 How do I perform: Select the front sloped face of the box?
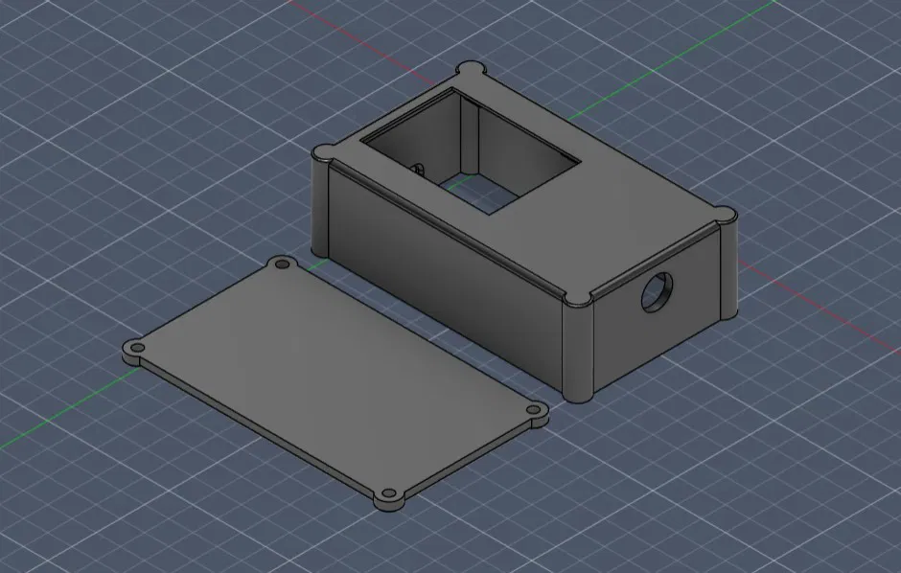(x=441, y=278)
